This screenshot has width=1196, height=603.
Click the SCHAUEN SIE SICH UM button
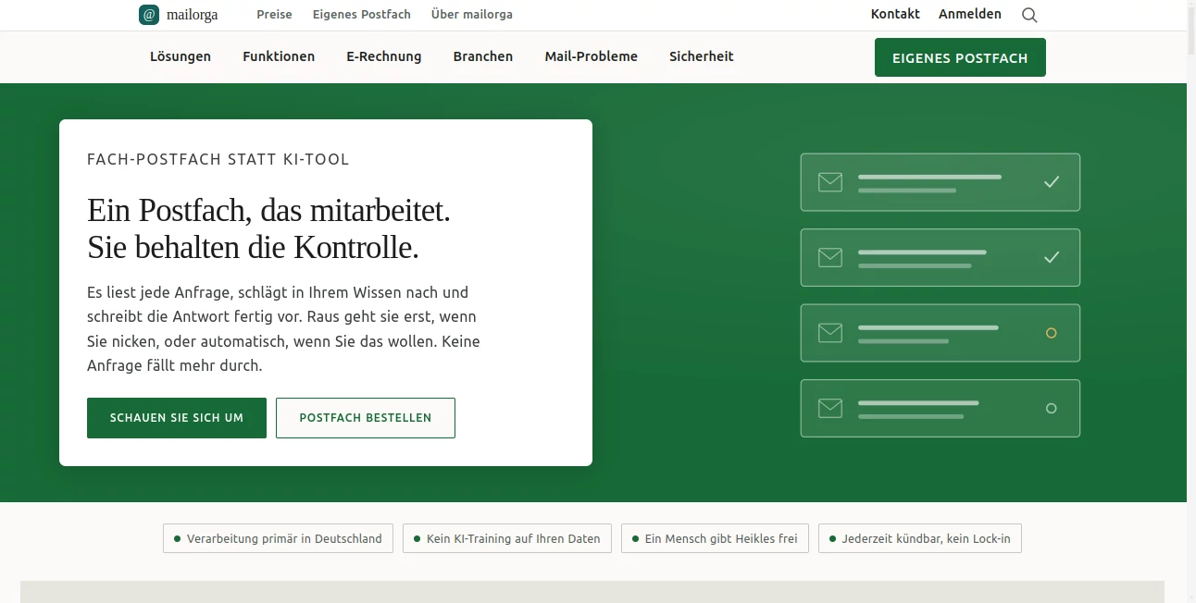point(177,418)
